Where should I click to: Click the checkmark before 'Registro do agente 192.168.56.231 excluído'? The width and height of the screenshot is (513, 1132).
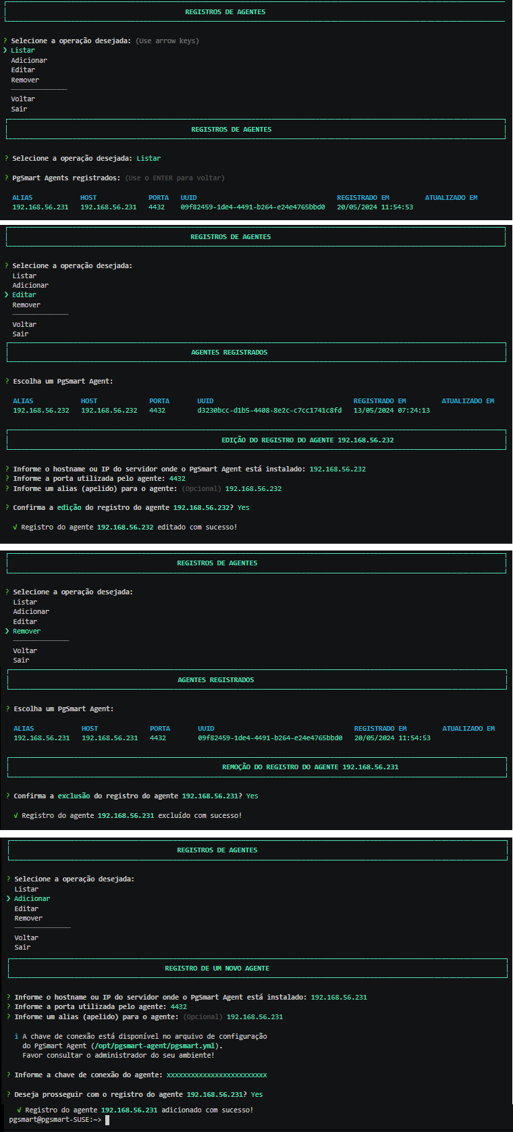point(16,816)
